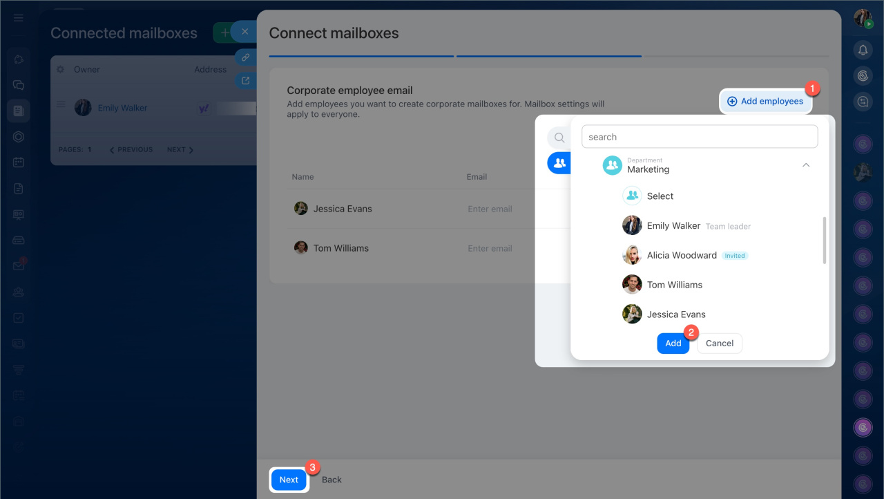Click the magnifier tab in employee selector
The width and height of the screenshot is (884, 499).
point(559,138)
